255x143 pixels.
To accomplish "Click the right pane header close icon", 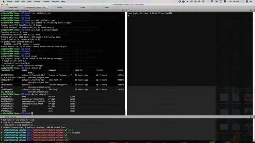I will [129, 10].
